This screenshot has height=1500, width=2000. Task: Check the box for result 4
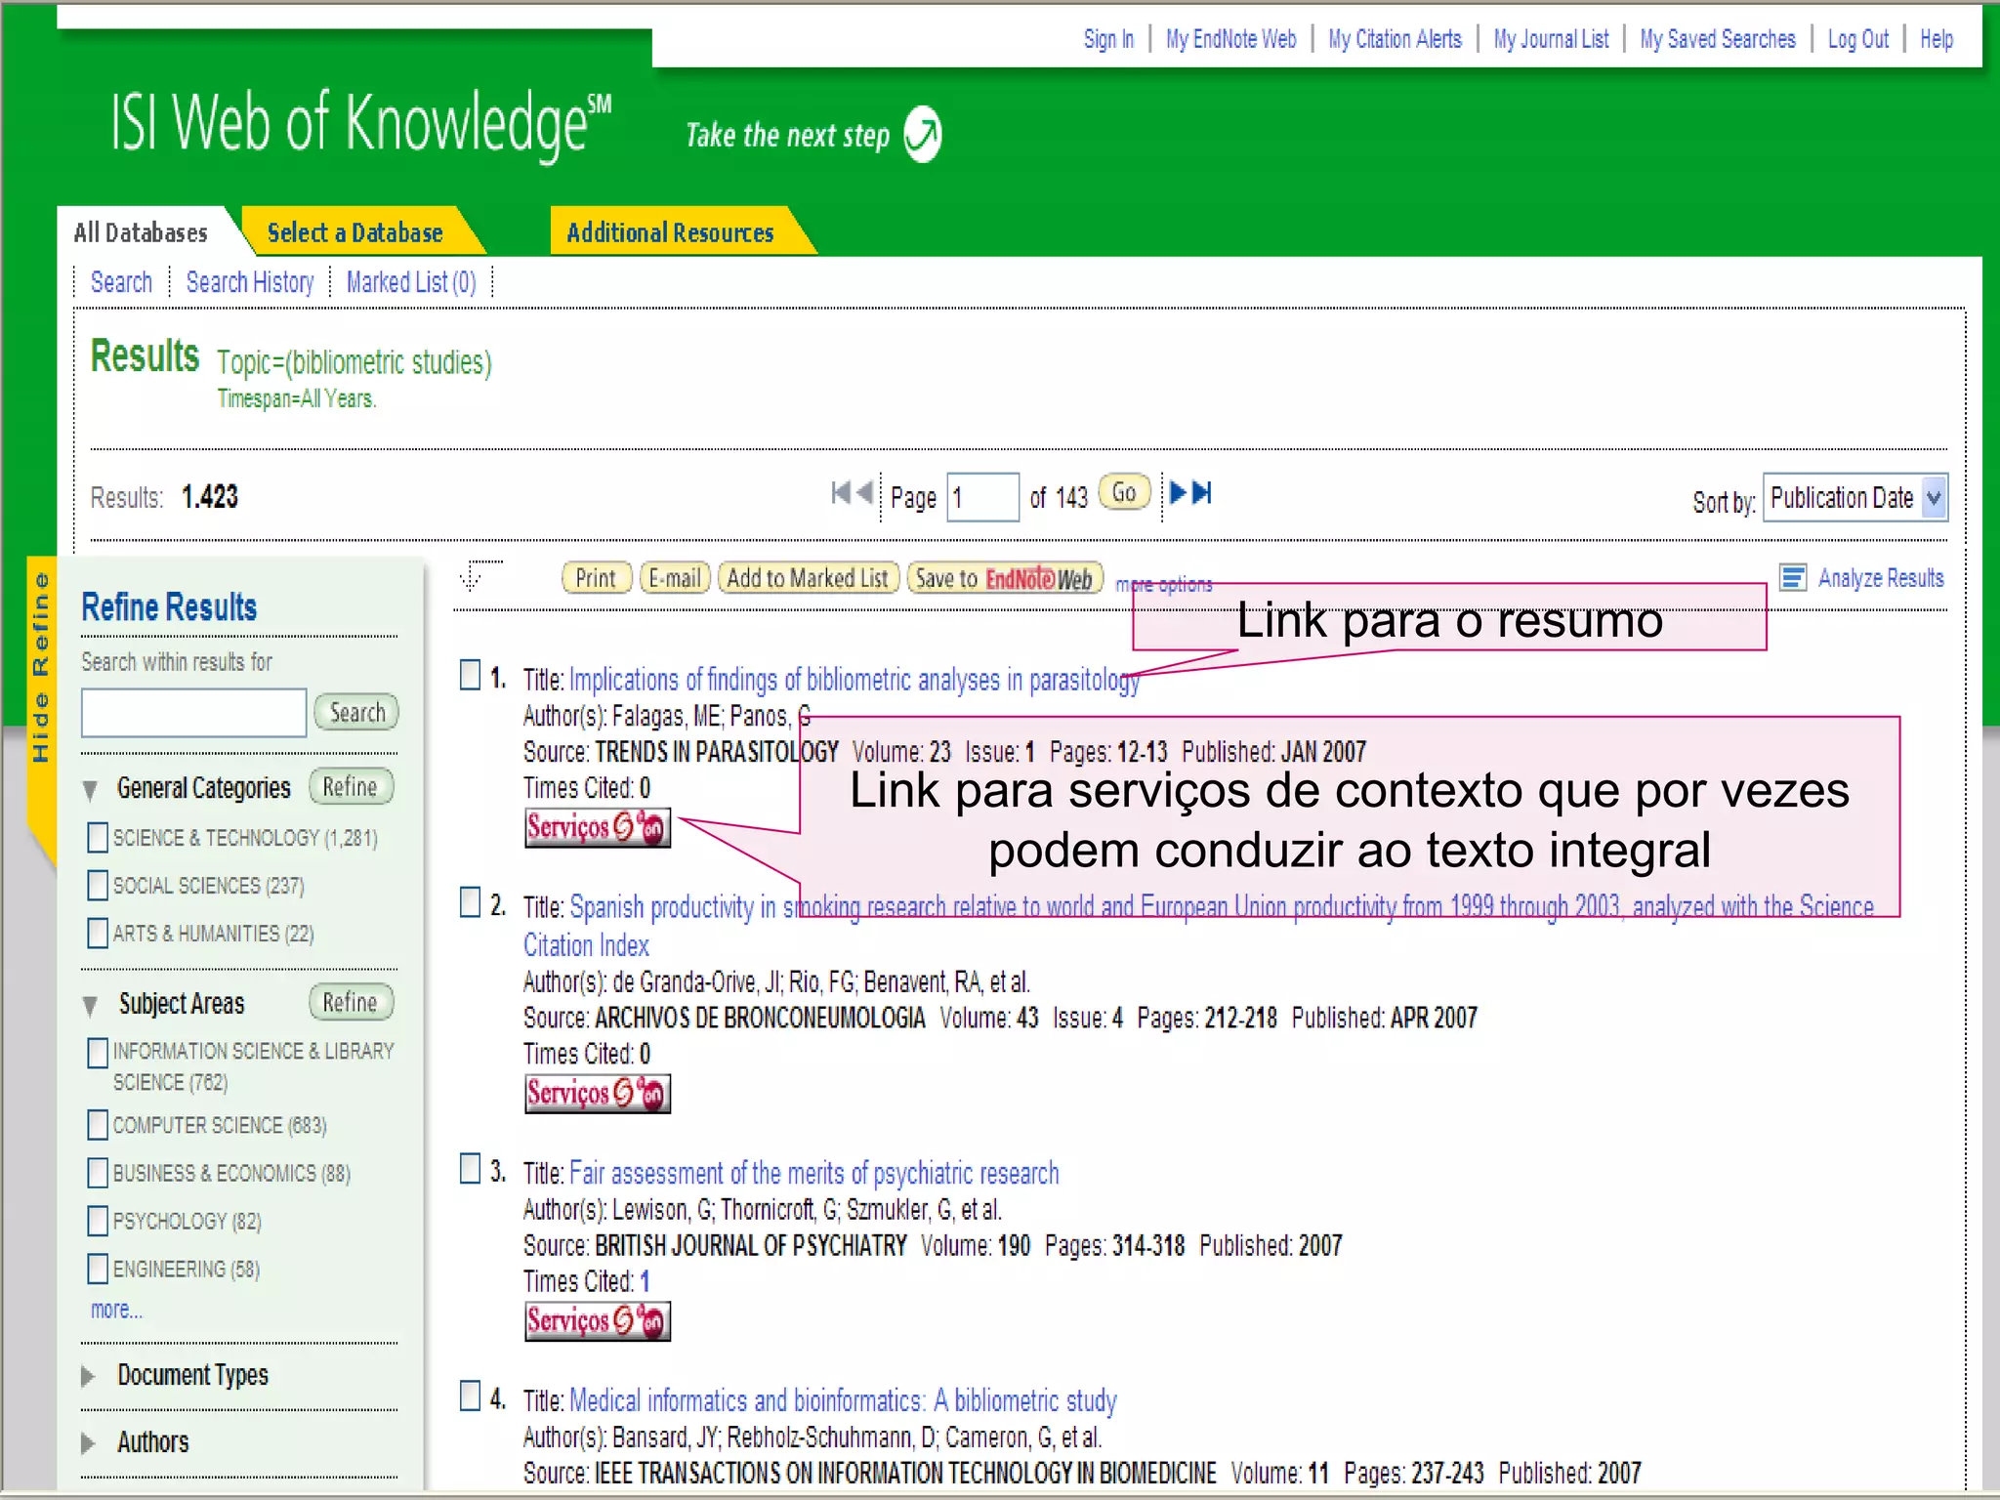click(470, 1396)
